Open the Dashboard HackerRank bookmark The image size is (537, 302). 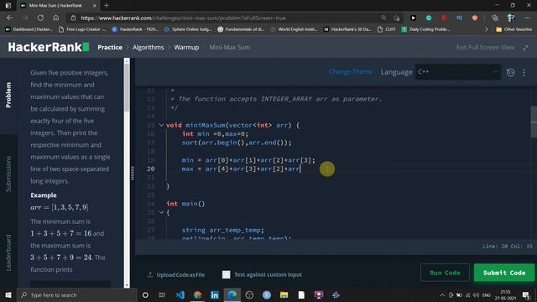point(29,29)
